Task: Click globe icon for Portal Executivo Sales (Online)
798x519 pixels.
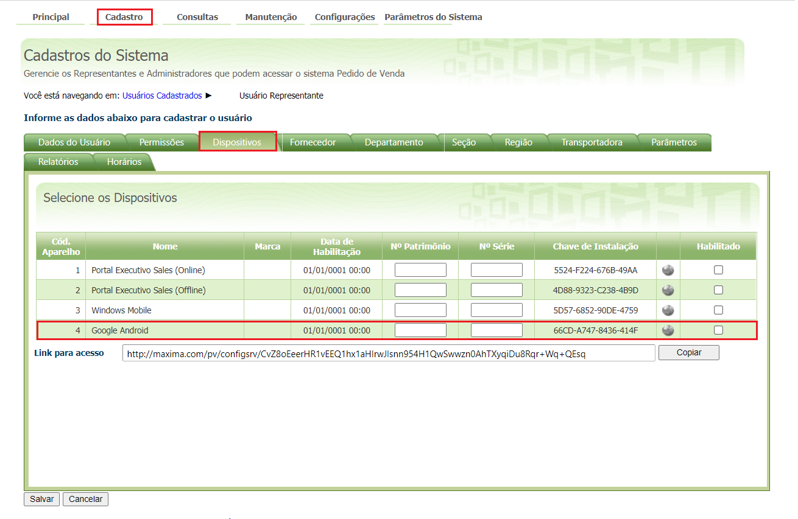Action: pos(668,270)
